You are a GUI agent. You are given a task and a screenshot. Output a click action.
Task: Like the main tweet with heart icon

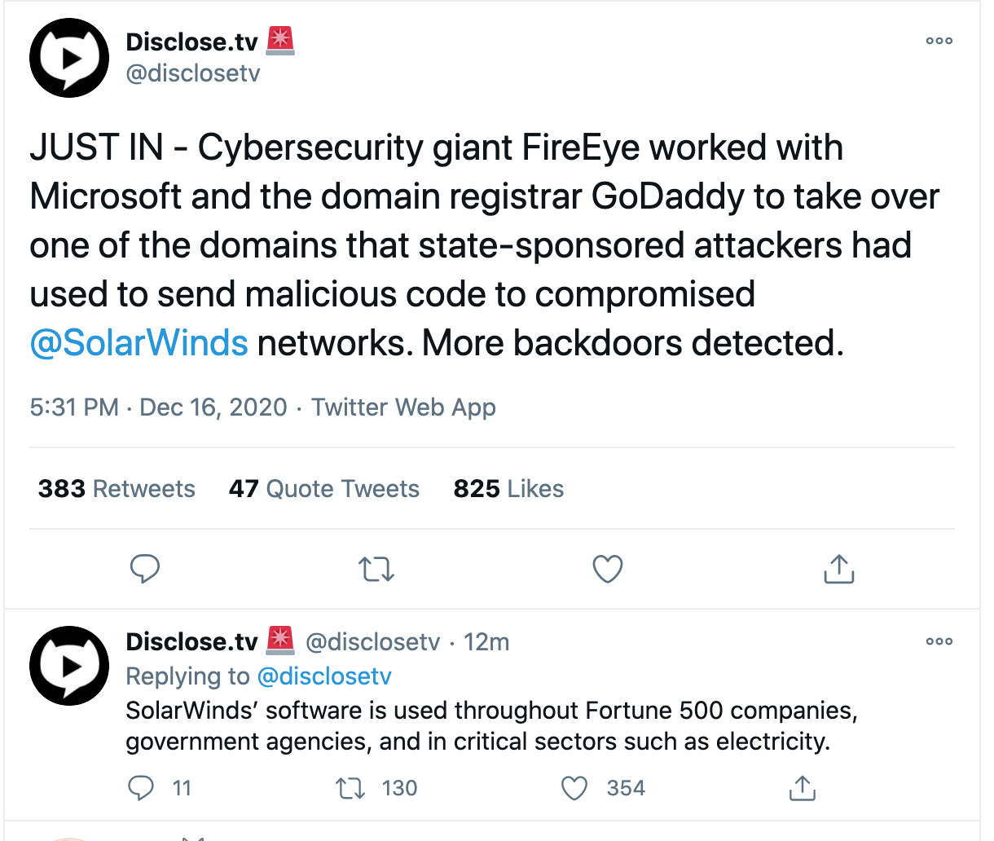608,569
